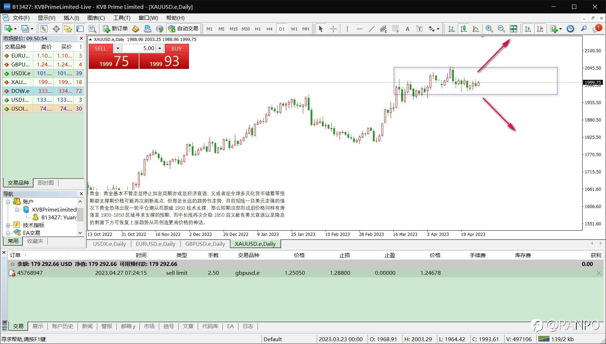Screen dimensions: 606x344
Task: Open the indicators list dropdown arrow
Action: pos(560,29)
